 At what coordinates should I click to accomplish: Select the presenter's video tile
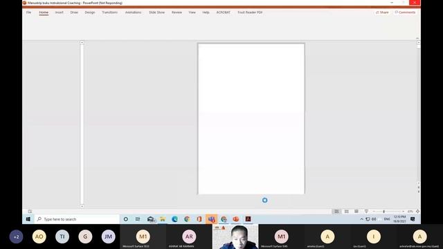click(235, 237)
